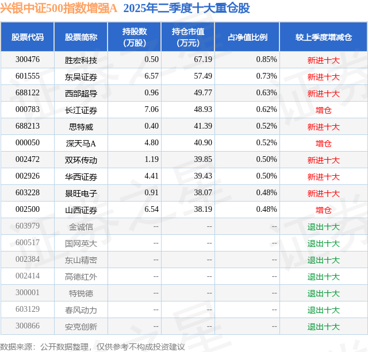Select stock code 002500
Screen dimensions: 368x352
[28, 209]
